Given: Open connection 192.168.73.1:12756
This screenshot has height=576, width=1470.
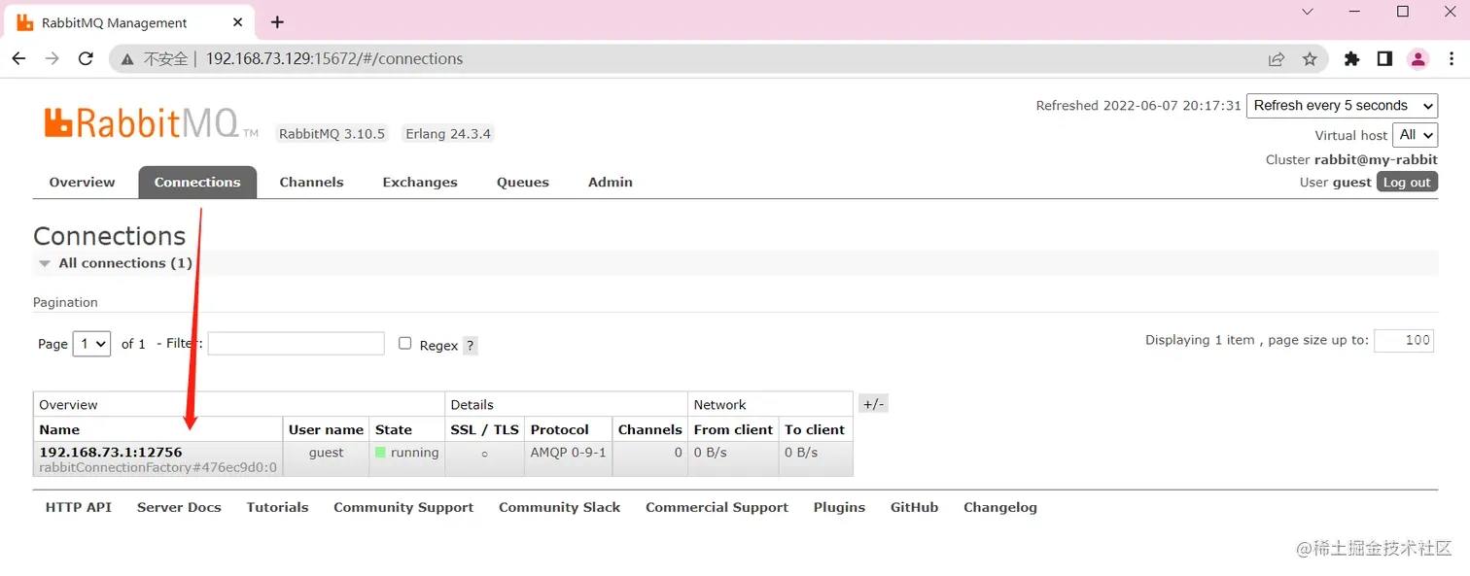Looking at the screenshot, I should (x=110, y=452).
